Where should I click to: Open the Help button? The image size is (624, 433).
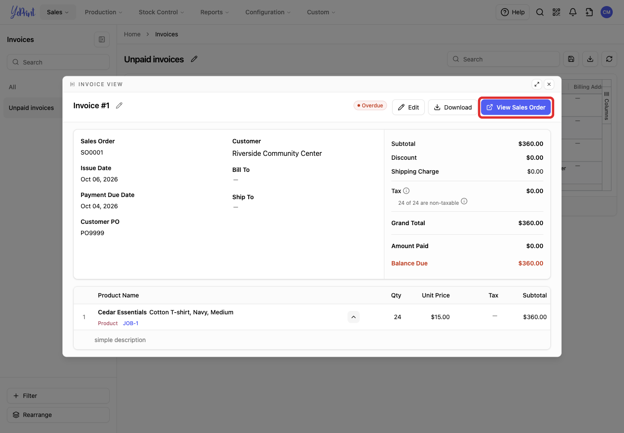[x=513, y=12]
